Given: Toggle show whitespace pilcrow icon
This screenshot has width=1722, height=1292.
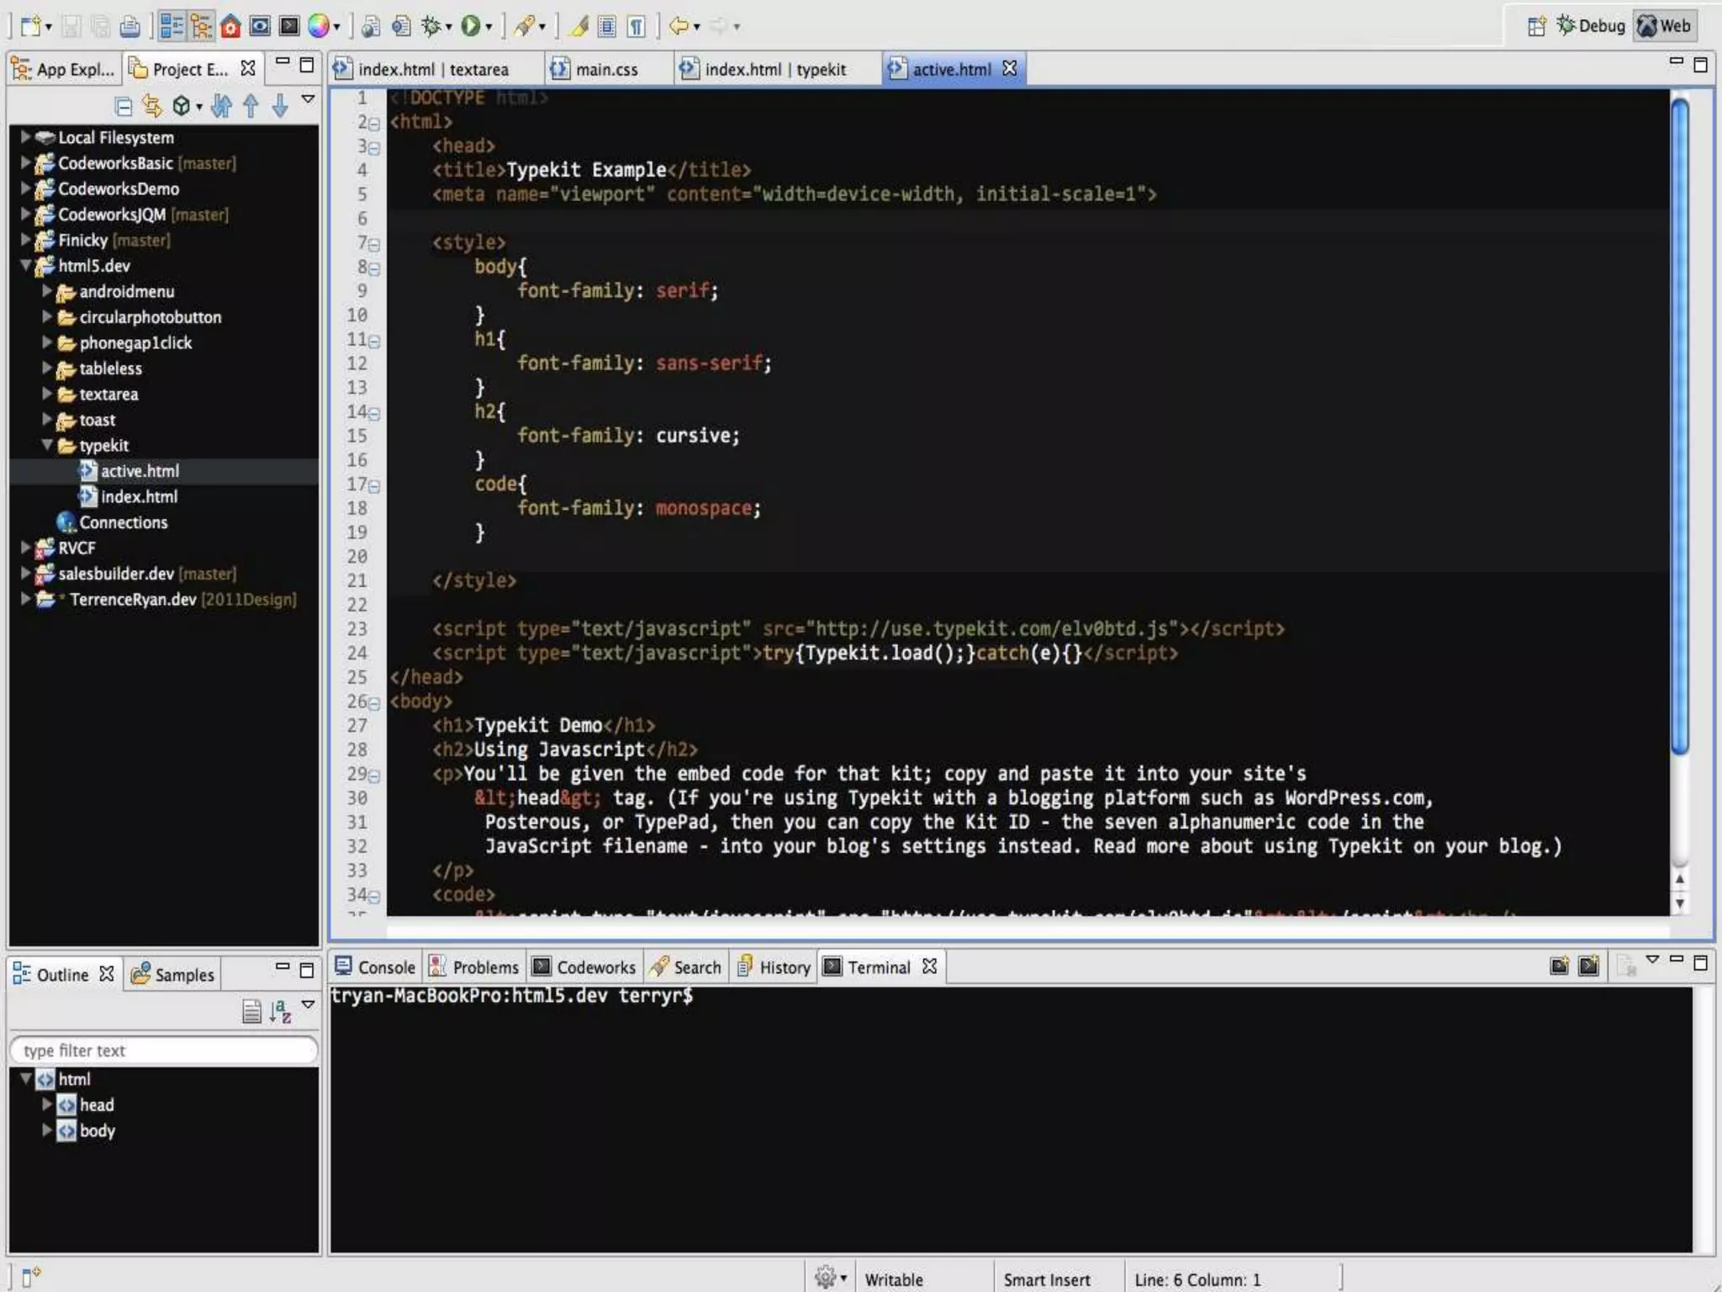Looking at the screenshot, I should [x=637, y=27].
